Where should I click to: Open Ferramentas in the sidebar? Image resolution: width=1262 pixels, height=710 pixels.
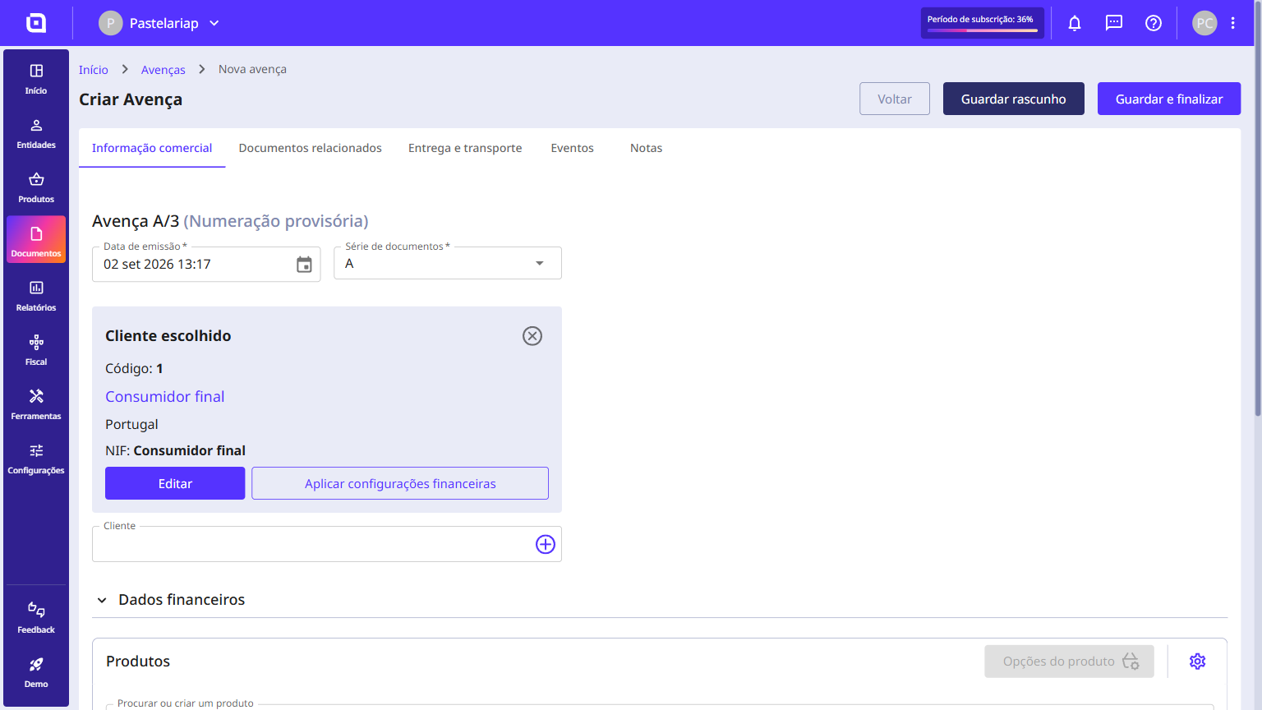coord(36,405)
